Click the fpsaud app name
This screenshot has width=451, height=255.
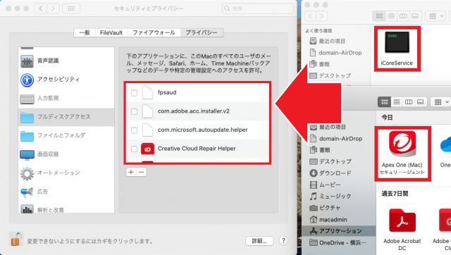pos(167,92)
